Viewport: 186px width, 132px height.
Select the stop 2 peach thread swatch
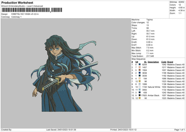point(139,67)
